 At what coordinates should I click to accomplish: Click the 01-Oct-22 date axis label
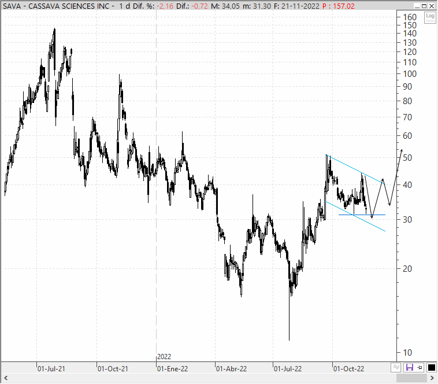click(x=348, y=369)
